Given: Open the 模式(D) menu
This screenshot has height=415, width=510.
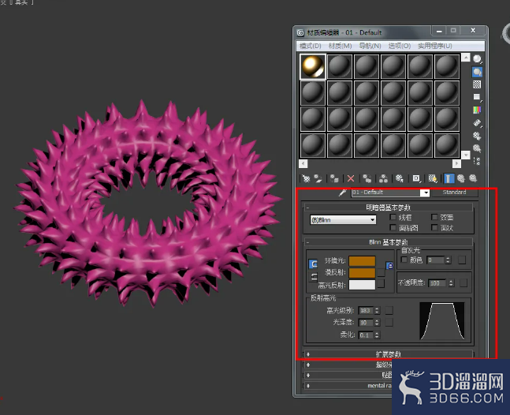Looking at the screenshot, I should pos(311,46).
